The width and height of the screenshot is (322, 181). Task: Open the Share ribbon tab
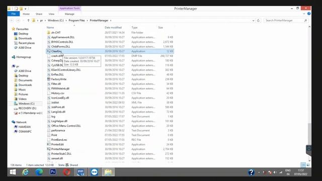[39, 14]
